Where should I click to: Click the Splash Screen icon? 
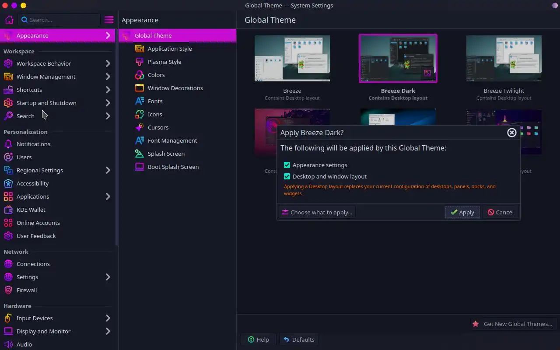pos(140,154)
